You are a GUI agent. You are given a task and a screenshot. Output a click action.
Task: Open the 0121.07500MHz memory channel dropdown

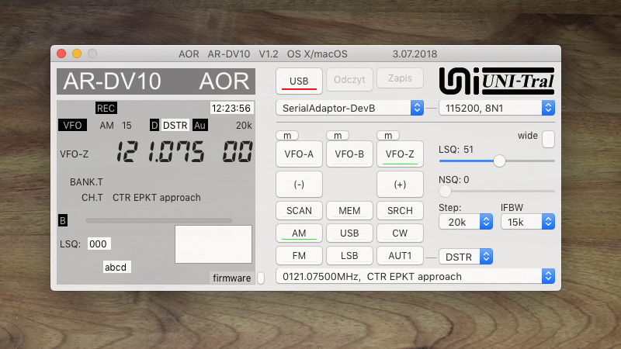pyautogui.click(x=415, y=276)
